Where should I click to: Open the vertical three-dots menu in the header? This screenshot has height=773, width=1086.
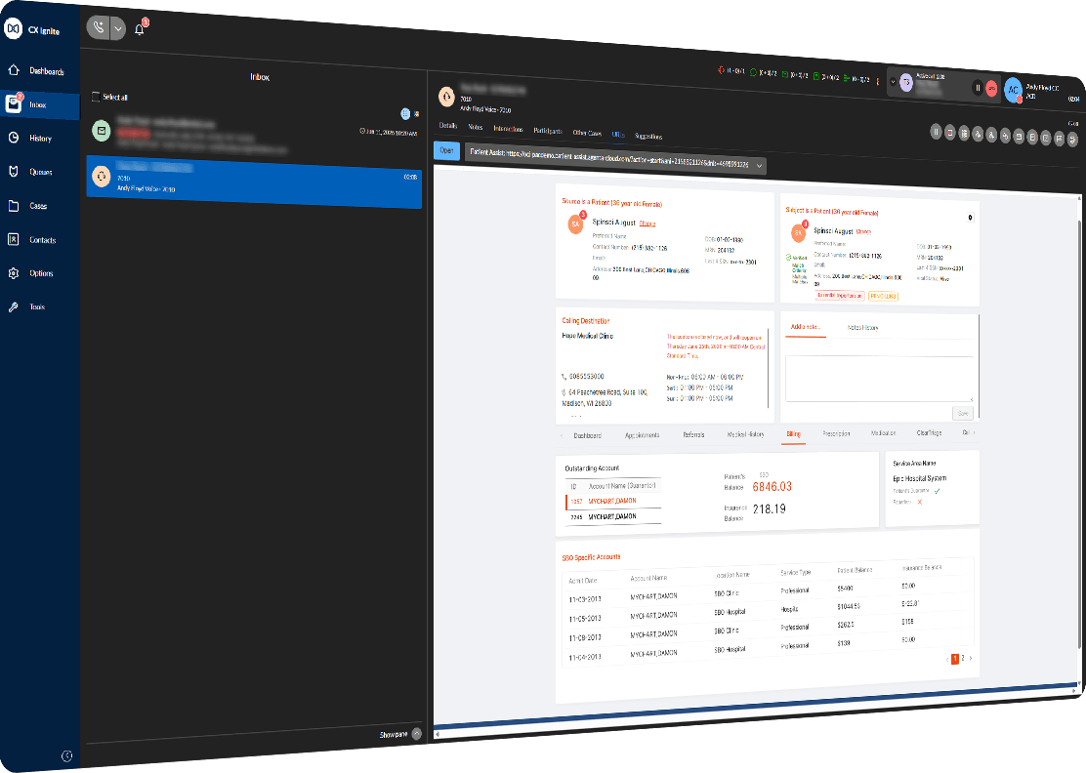click(x=878, y=81)
